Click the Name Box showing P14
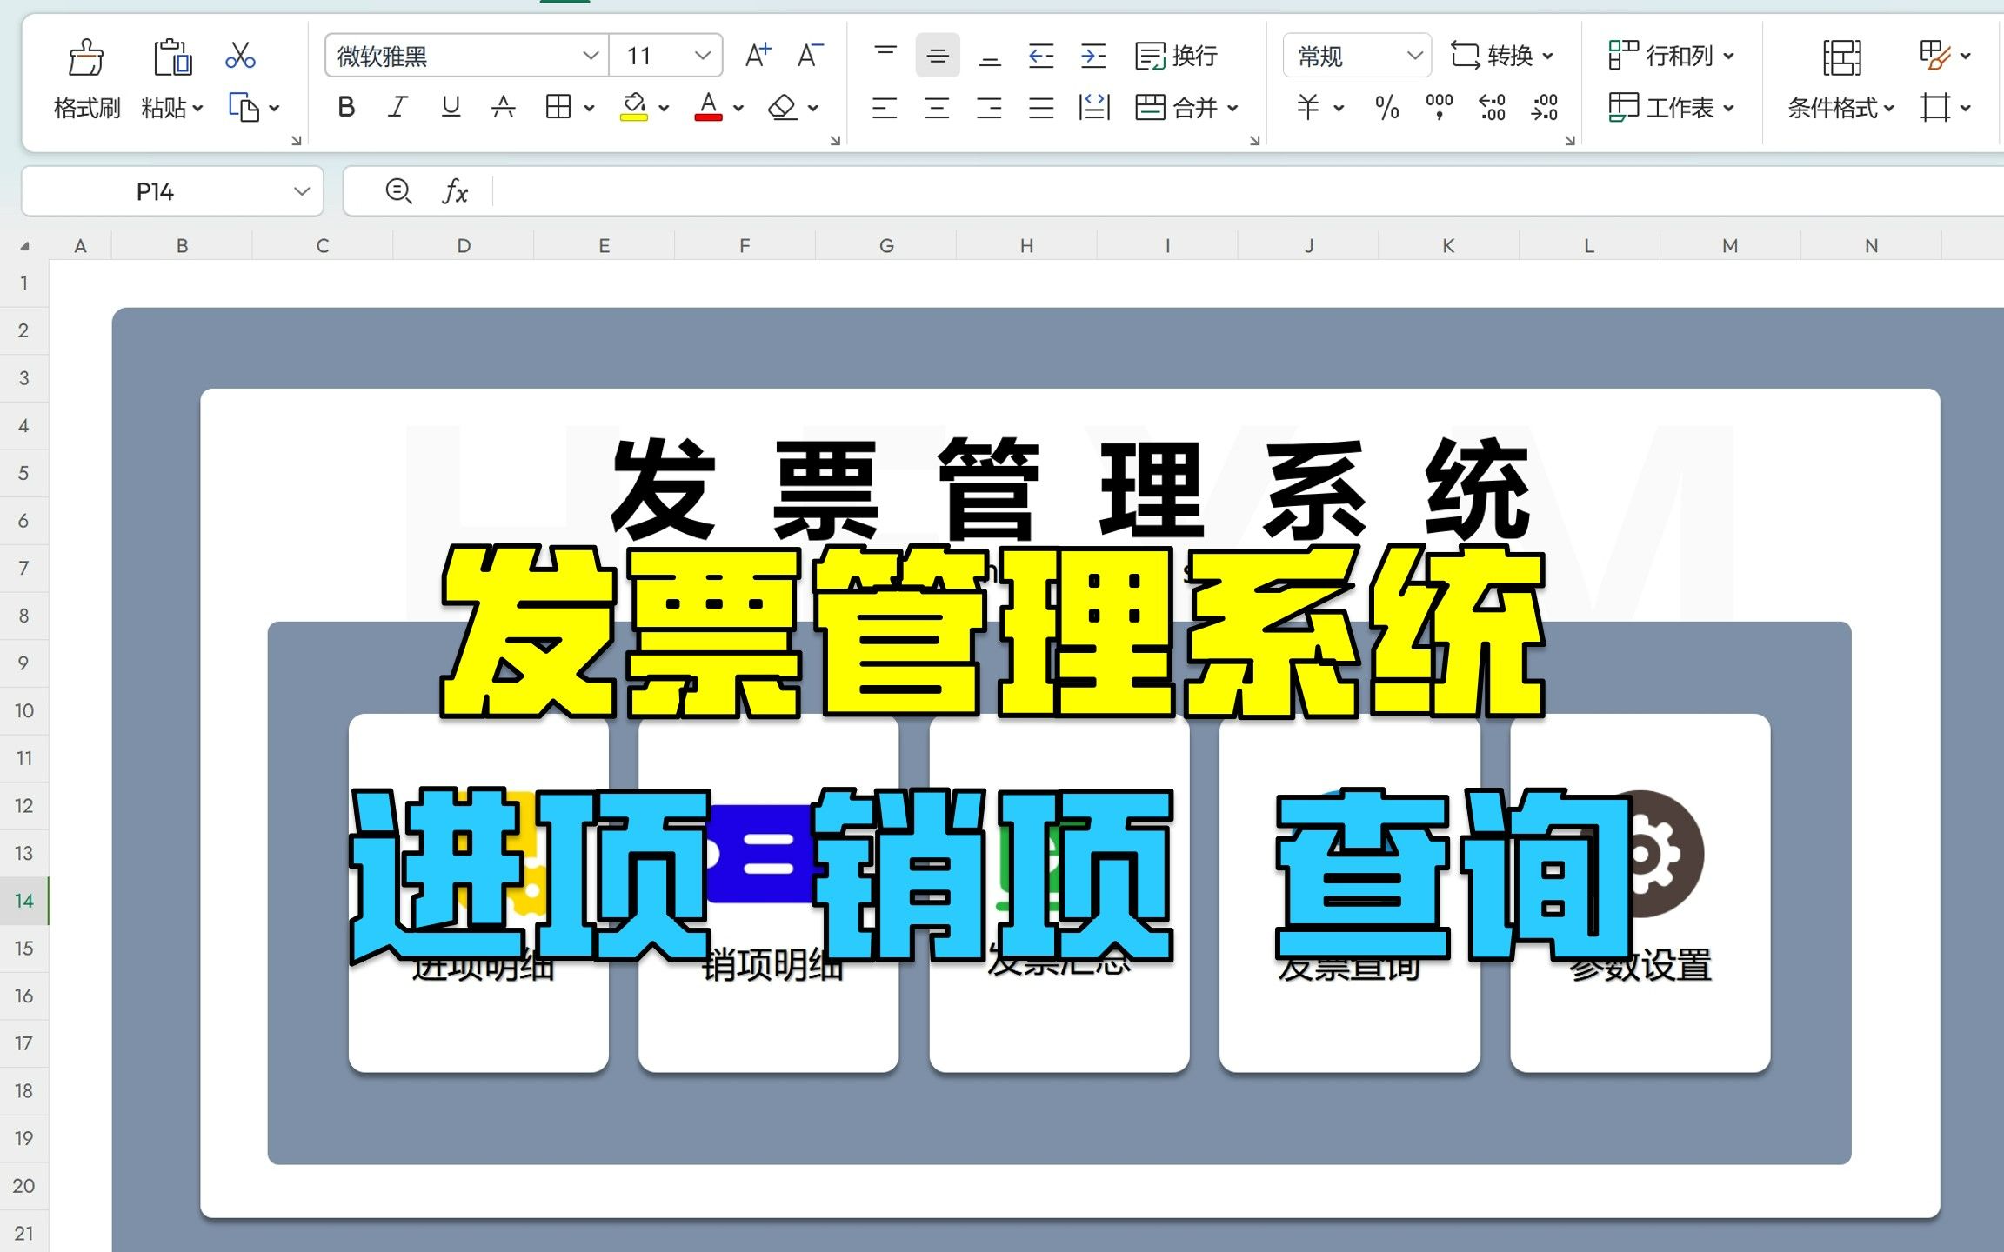 point(157,190)
